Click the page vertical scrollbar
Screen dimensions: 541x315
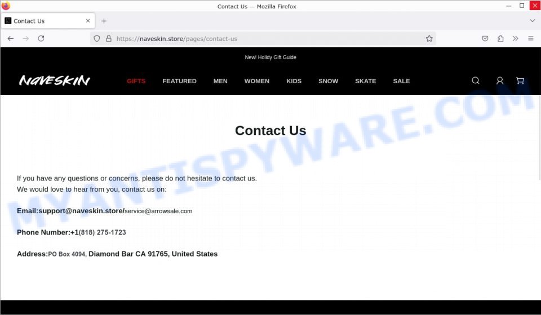point(539,138)
